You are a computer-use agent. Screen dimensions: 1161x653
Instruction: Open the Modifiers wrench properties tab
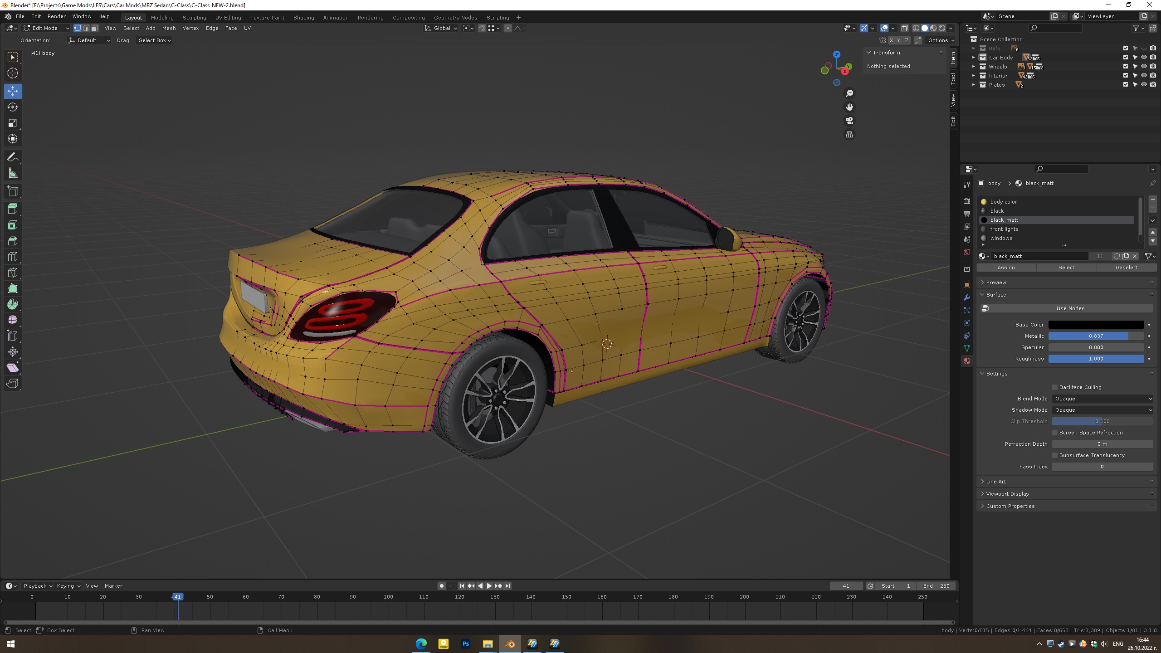pyautogui.click(x=967, y=297)
